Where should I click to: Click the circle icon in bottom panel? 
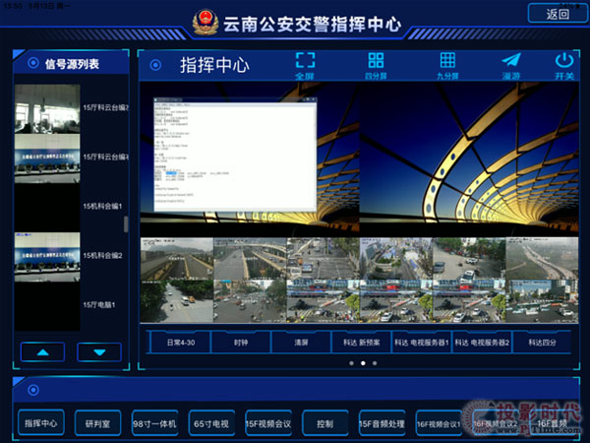coord(32,390)
